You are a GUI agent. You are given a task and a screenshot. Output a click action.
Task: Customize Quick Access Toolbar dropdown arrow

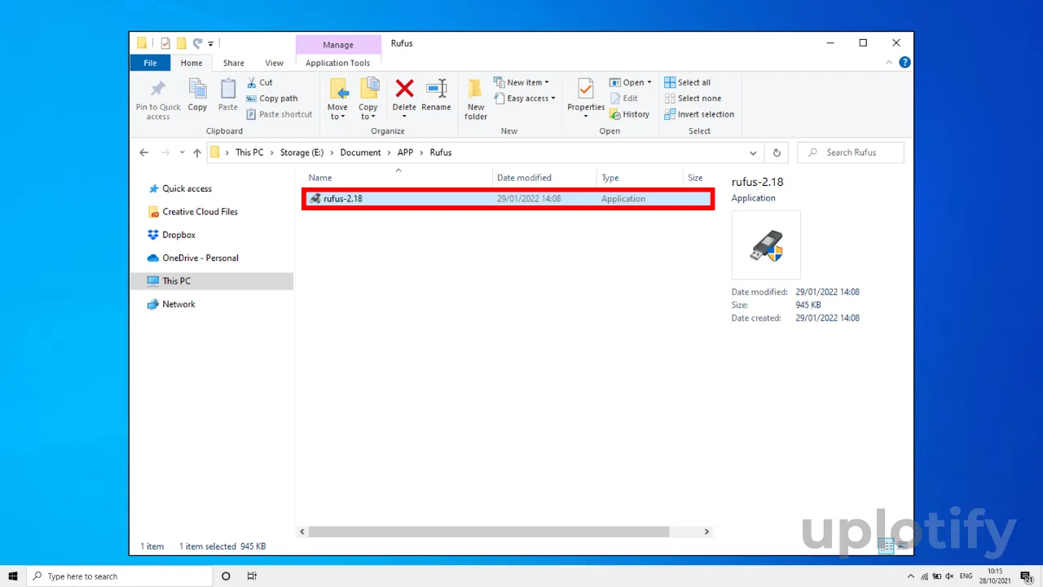[210, 43]
